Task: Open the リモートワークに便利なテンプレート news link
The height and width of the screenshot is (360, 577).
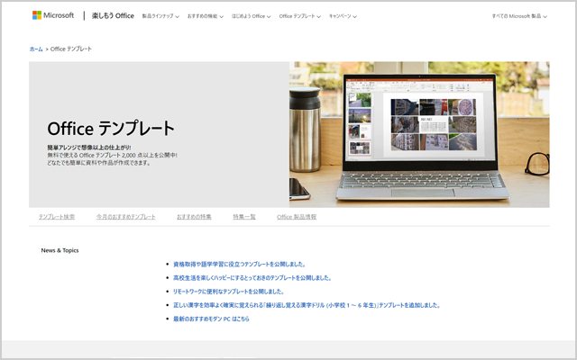Action: click(228, 292)
